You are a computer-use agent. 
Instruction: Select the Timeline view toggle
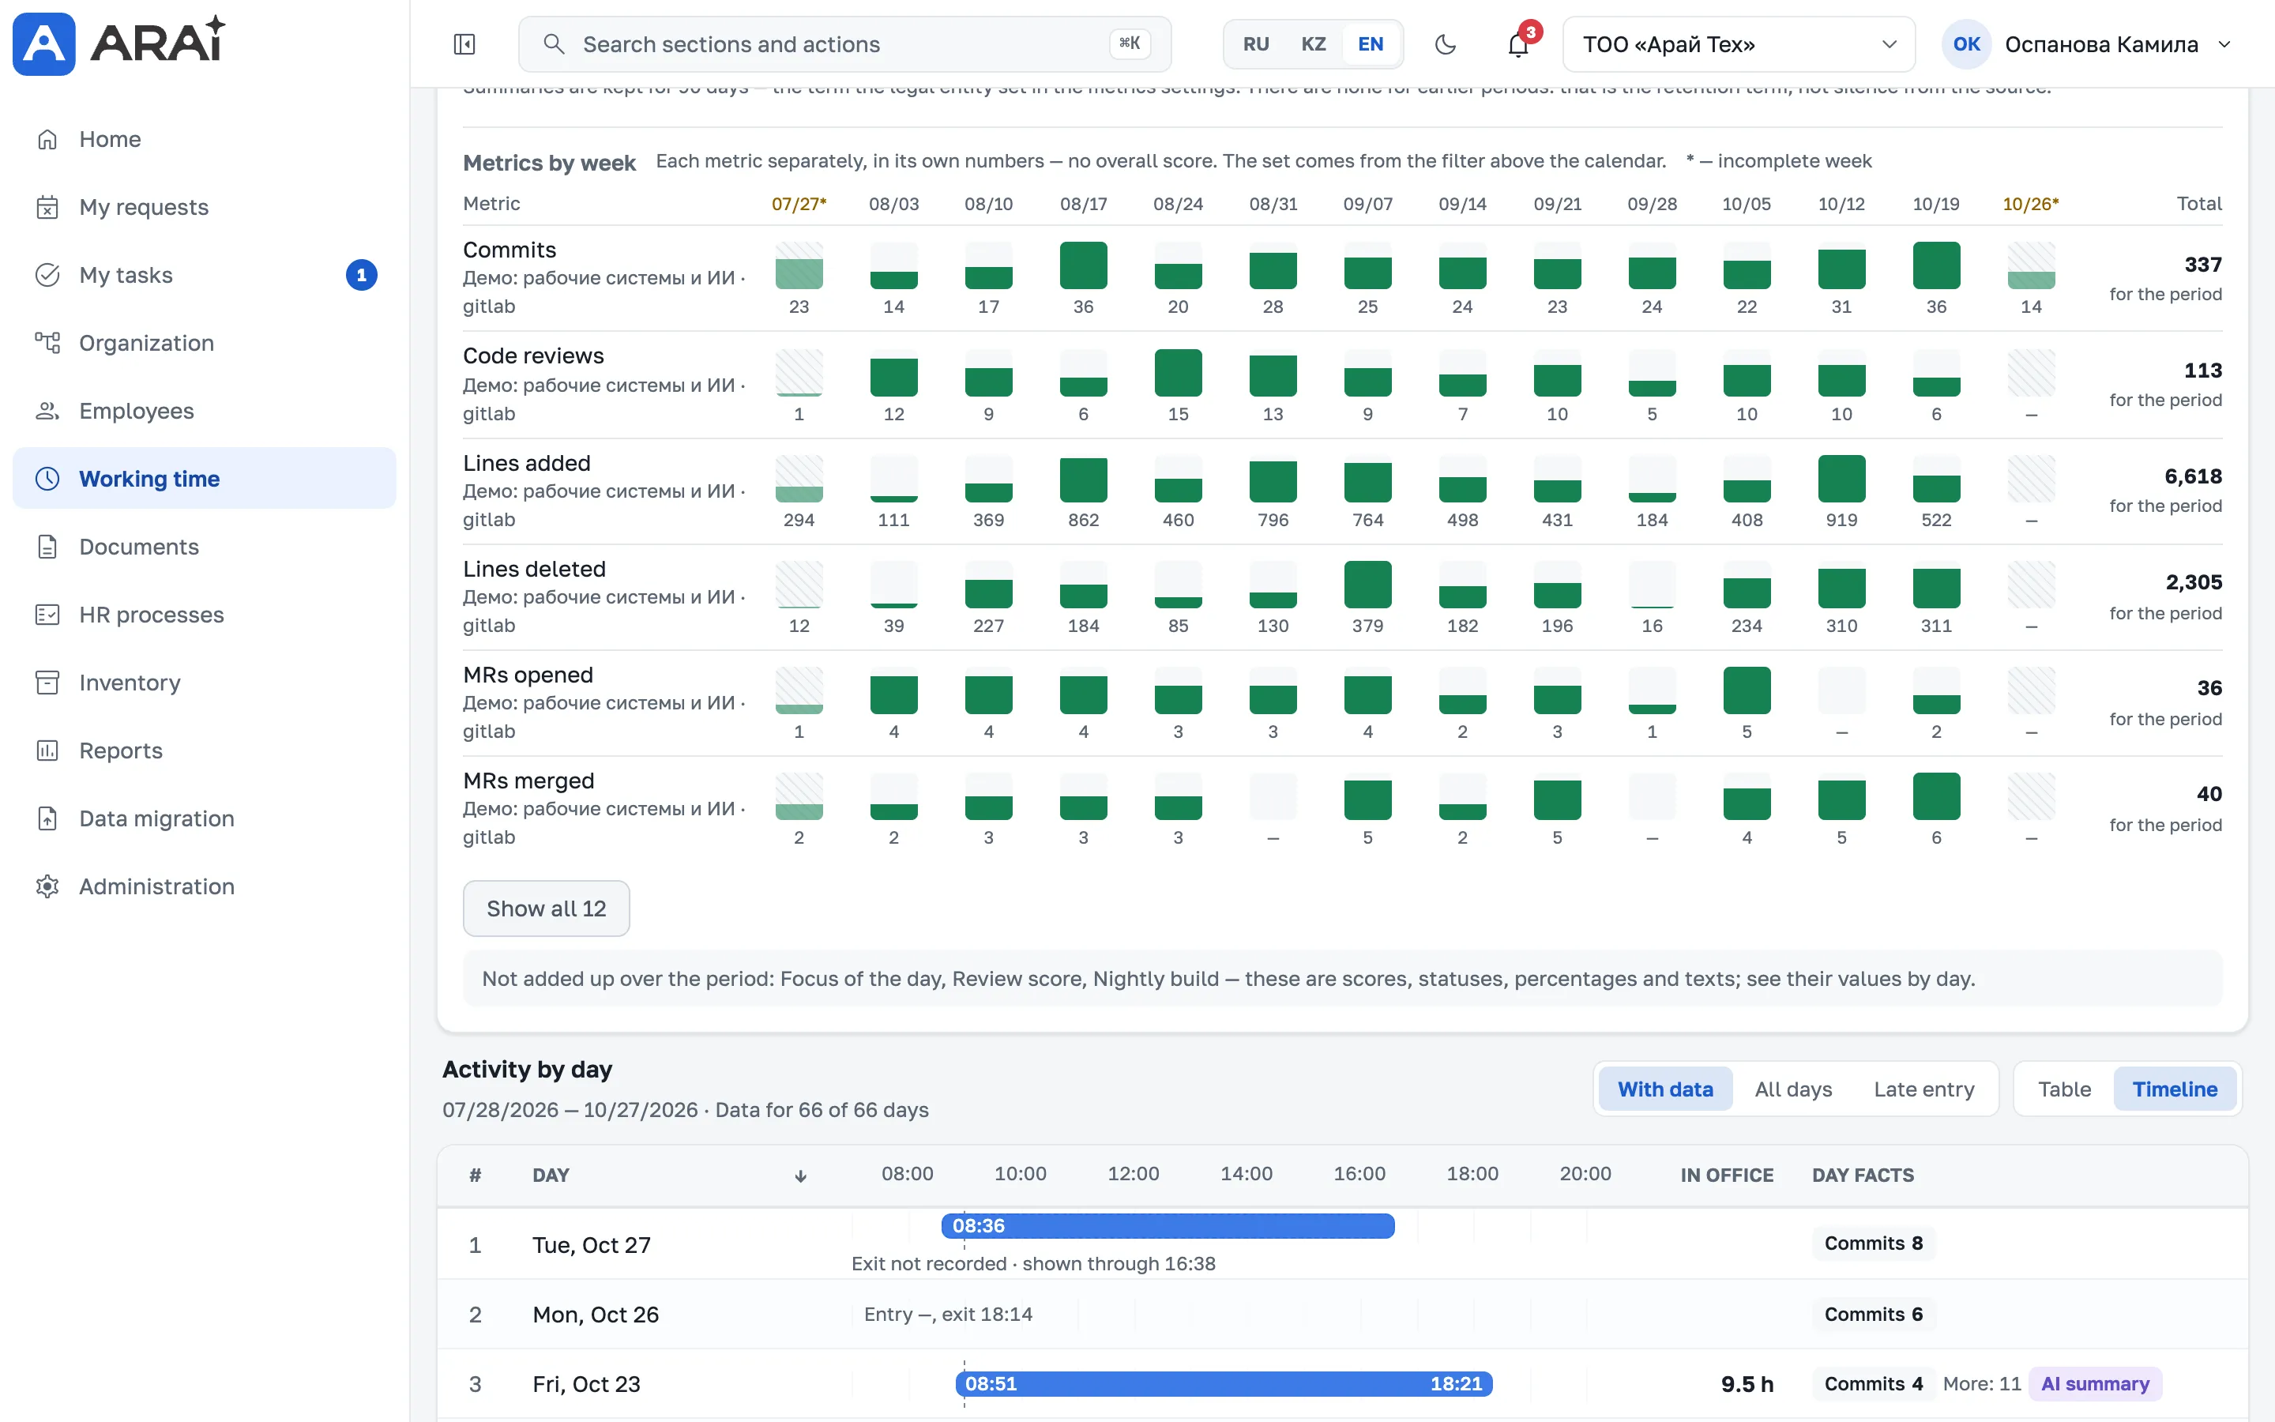[2175, 1089]
